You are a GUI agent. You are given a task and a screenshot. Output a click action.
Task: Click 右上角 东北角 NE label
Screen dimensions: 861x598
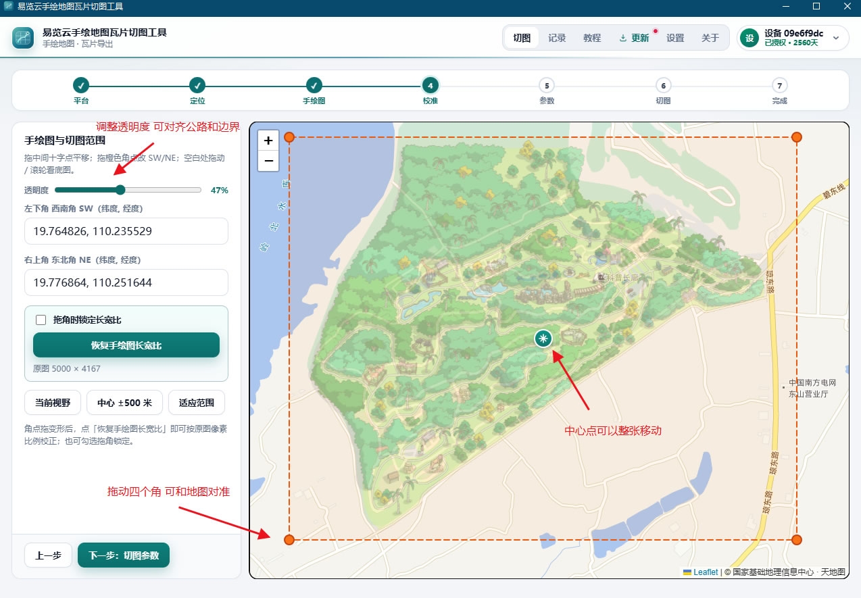82,259
